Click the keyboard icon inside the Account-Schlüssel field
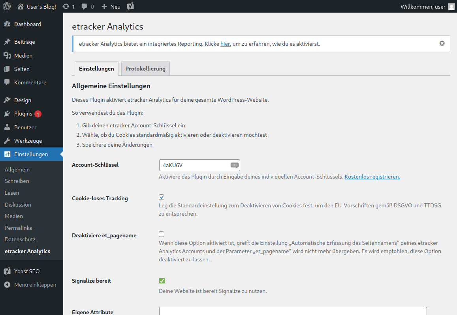The width and height of the screenshot is (457, 315). point(234,165)
